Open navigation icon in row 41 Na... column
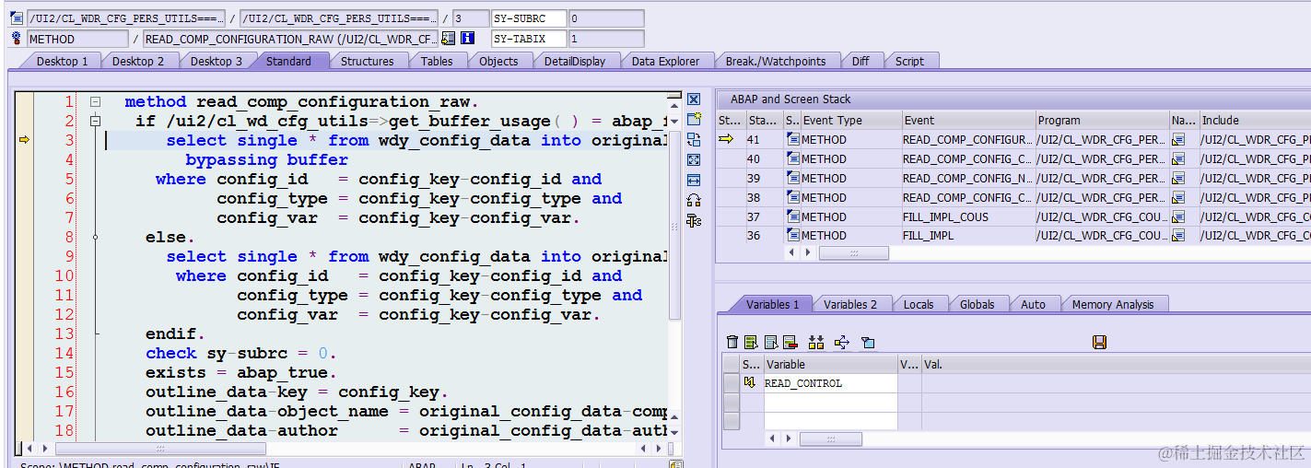Image resolution: width=1311 pixels, height=468 pixels. click(1177, 139)
